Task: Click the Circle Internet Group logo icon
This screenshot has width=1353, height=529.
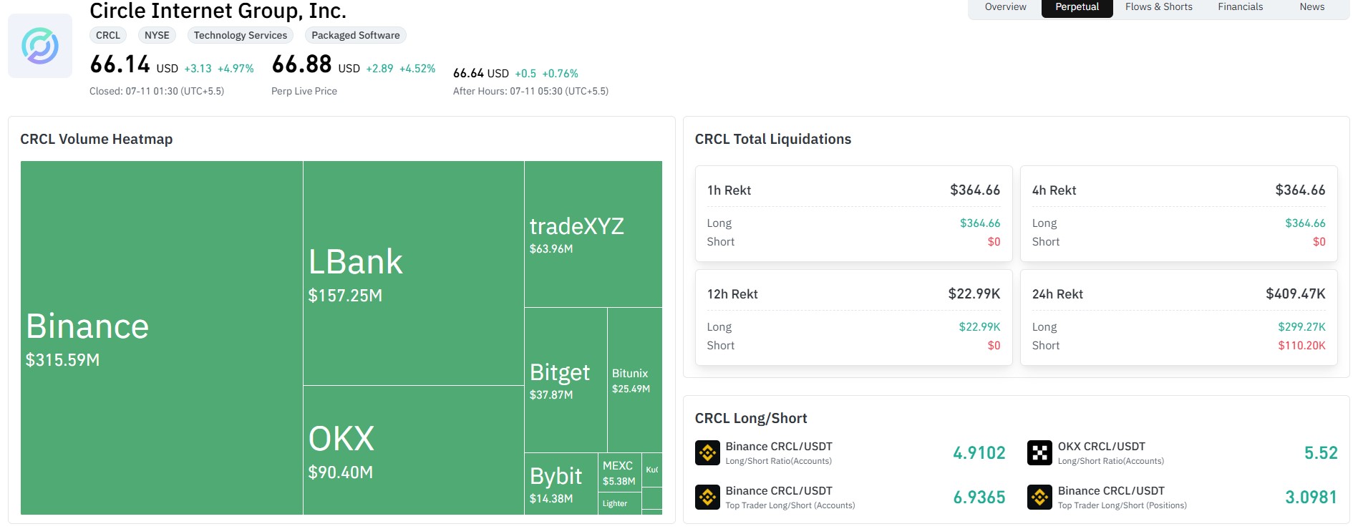Action: (40, 46)
